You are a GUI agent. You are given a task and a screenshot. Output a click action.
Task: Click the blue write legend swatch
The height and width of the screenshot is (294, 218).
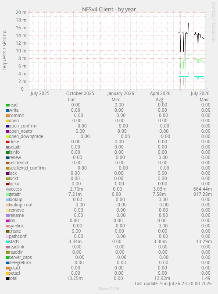(x=7, y=110)
